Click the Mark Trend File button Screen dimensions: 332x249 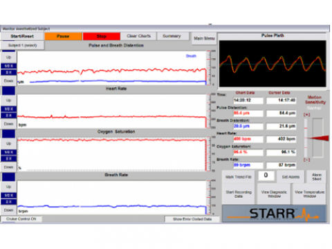[239, 177]
